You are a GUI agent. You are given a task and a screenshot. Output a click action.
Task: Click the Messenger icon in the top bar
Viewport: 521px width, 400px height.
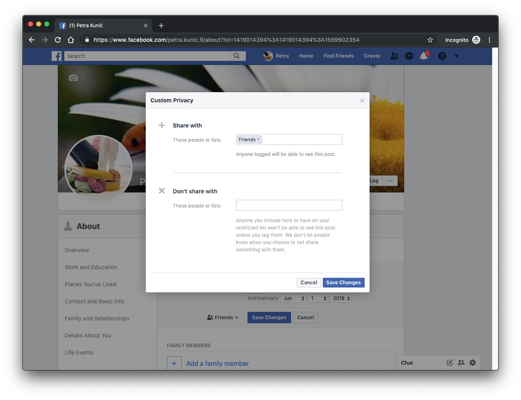pyautogui.click(x=409, y=56)
